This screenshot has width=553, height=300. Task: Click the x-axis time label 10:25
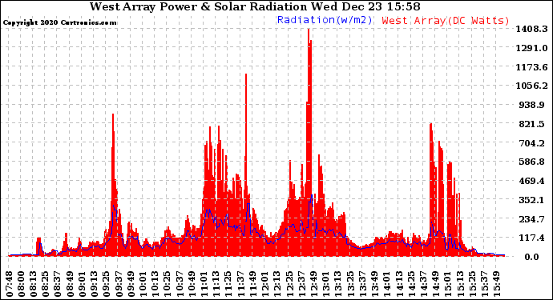tap(168, 284)
